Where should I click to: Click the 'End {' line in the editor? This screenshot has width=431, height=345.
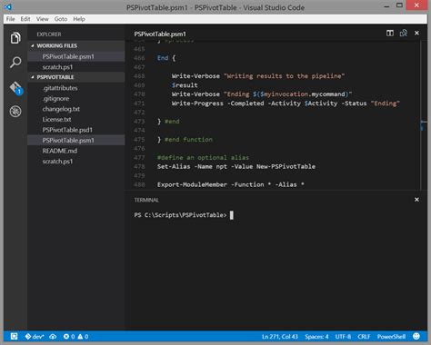166,58
